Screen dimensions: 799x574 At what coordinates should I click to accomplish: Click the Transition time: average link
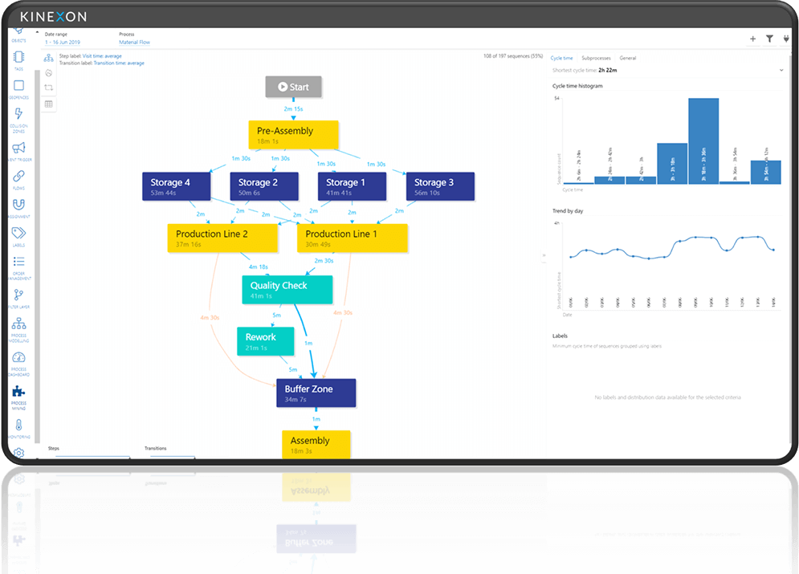pyautogui.click(x=119, y=63)
